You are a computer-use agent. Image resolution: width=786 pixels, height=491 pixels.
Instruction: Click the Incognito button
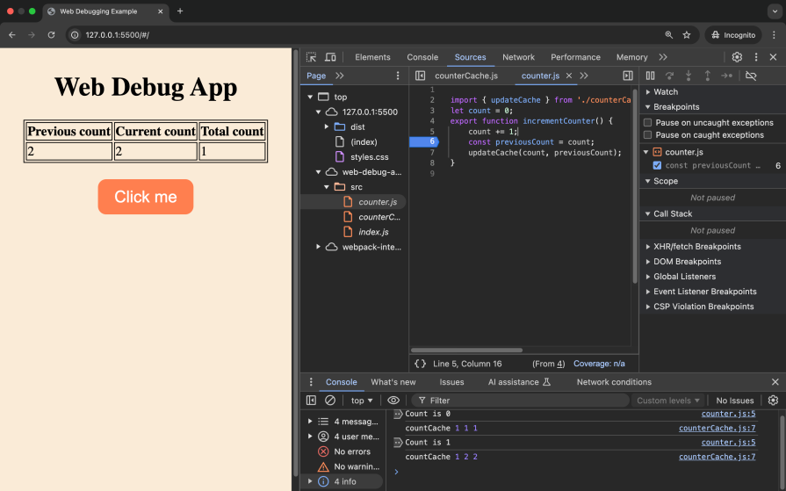click(x=733, y=34)
